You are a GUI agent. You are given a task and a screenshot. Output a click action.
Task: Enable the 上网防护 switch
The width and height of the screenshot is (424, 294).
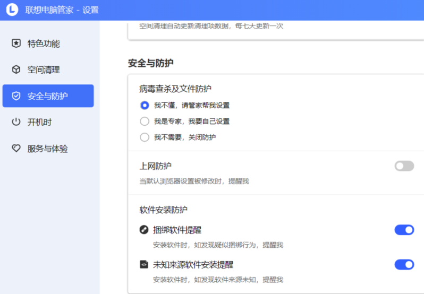(x=404, y=166)
